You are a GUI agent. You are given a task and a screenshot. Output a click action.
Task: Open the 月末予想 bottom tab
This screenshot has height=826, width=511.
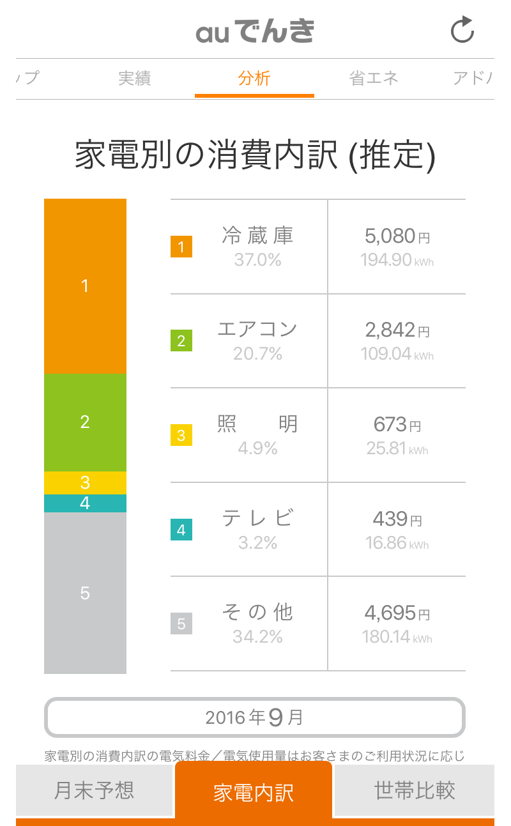[x=95, y=791]
